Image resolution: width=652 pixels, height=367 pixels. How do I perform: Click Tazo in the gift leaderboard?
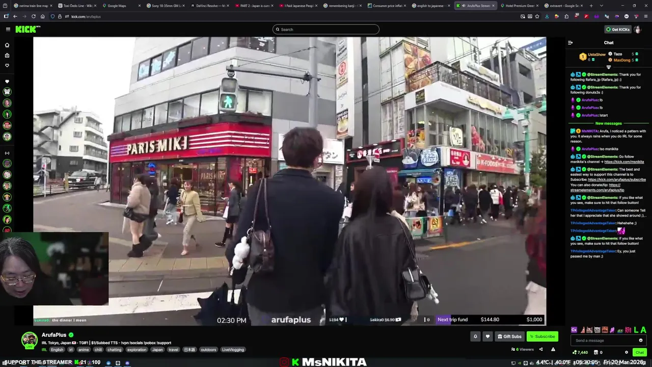coord(623,54)
